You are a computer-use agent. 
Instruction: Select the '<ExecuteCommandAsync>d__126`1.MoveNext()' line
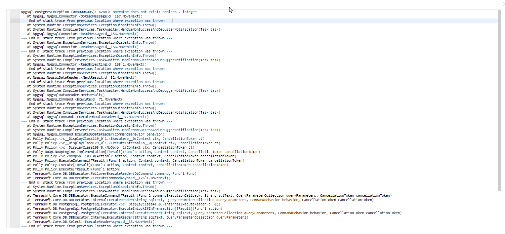[99, 178]
